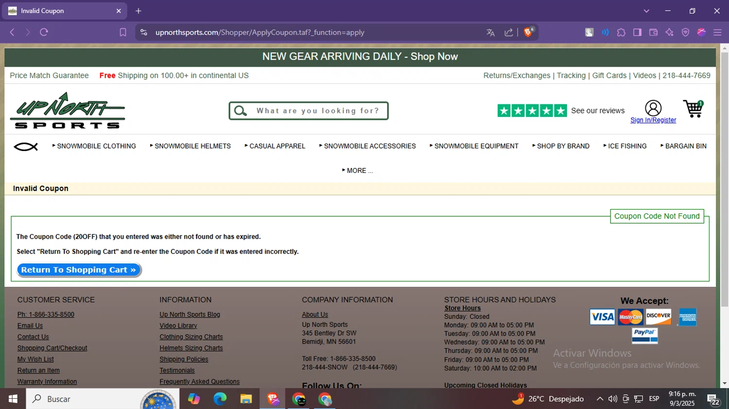Open the Brave Shields lion icon
Screen dimensions: 729x409
click(x=529, y=32)
